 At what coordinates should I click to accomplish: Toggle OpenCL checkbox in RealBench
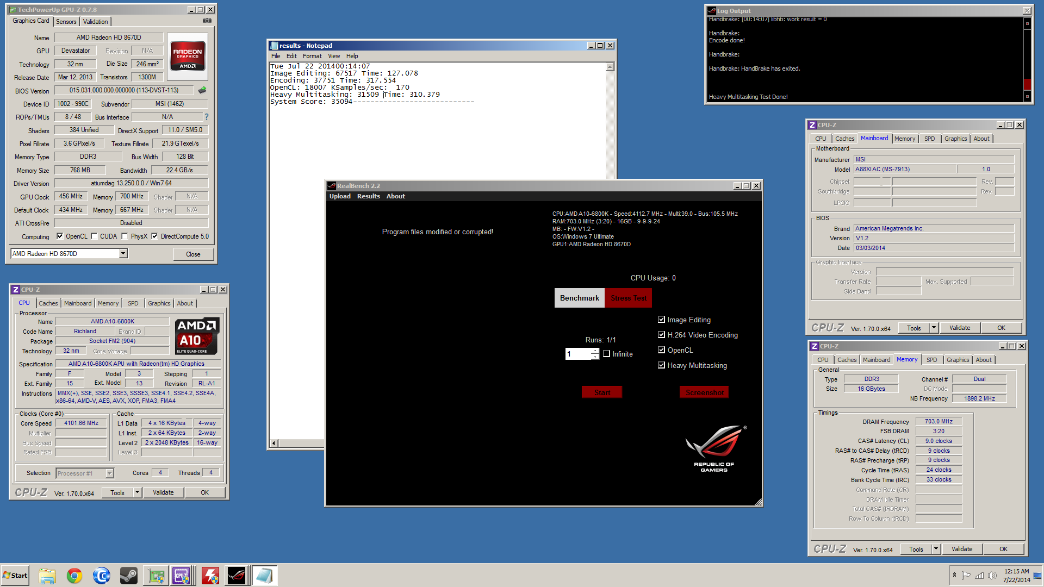point(661,350)
